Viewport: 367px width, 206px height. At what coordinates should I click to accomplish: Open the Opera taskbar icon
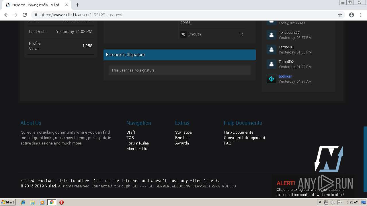pos(61,202)
